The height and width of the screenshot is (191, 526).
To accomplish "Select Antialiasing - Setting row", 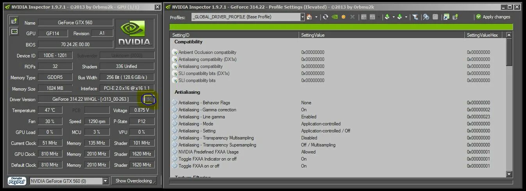I will pos(338,131).
